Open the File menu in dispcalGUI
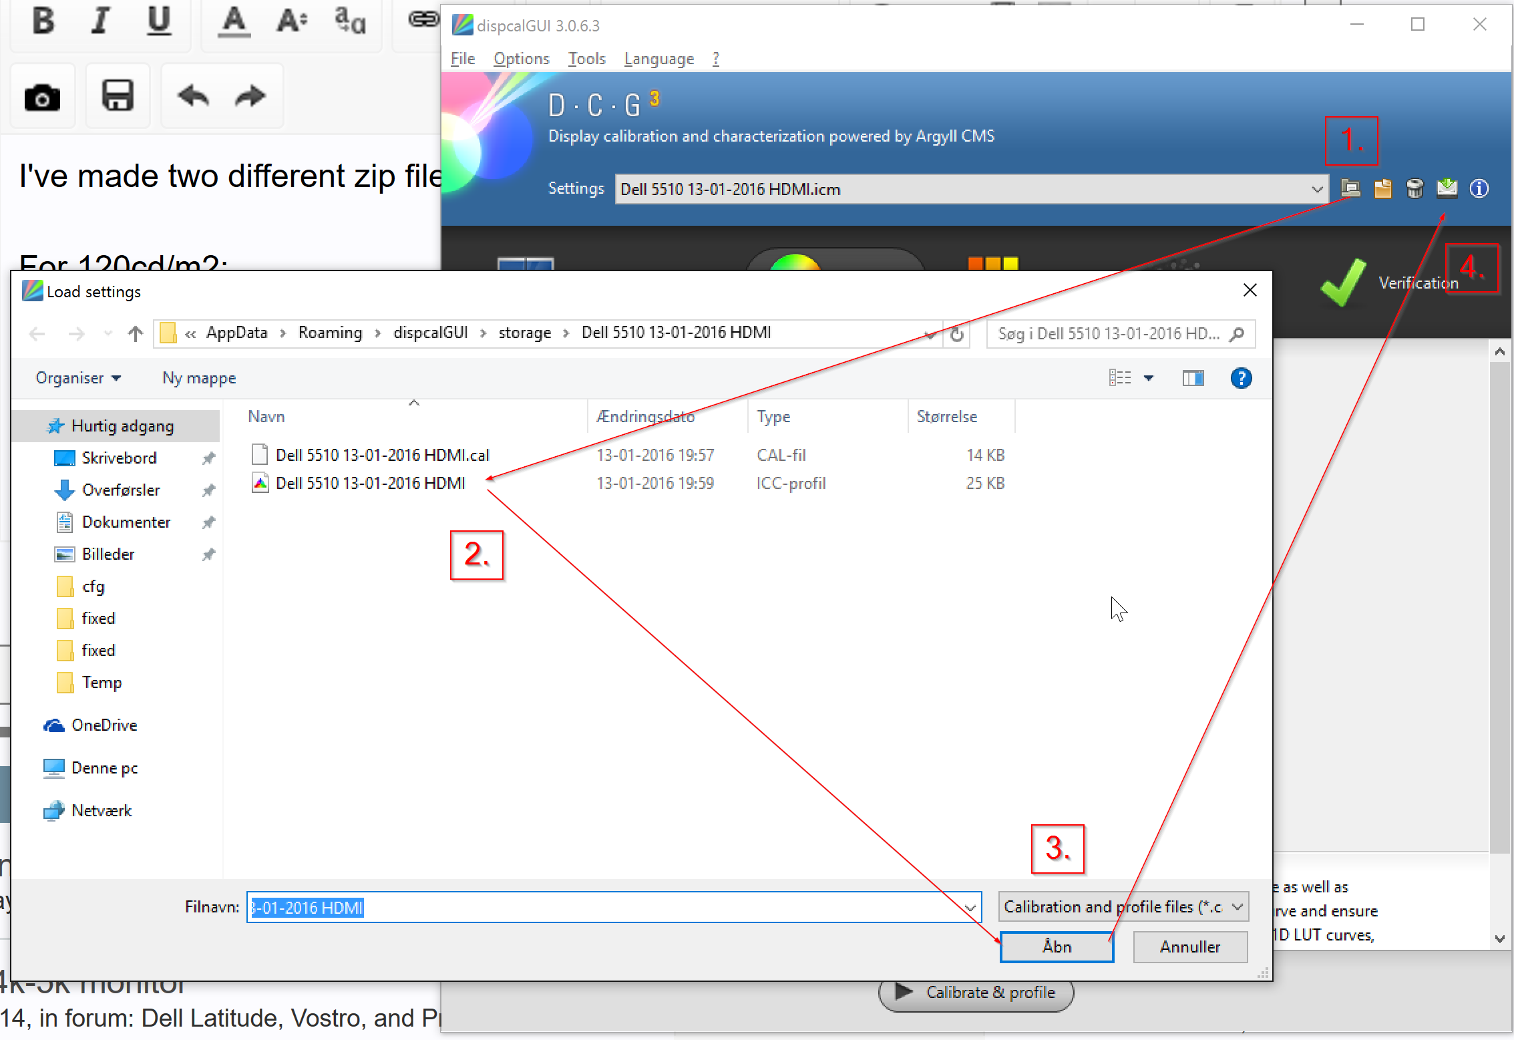 coord(463,59)
